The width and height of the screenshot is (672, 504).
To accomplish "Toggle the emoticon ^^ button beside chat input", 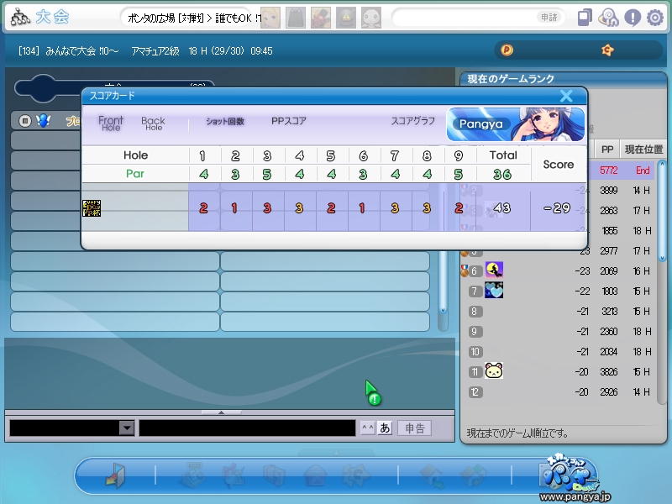I will 368,428.
